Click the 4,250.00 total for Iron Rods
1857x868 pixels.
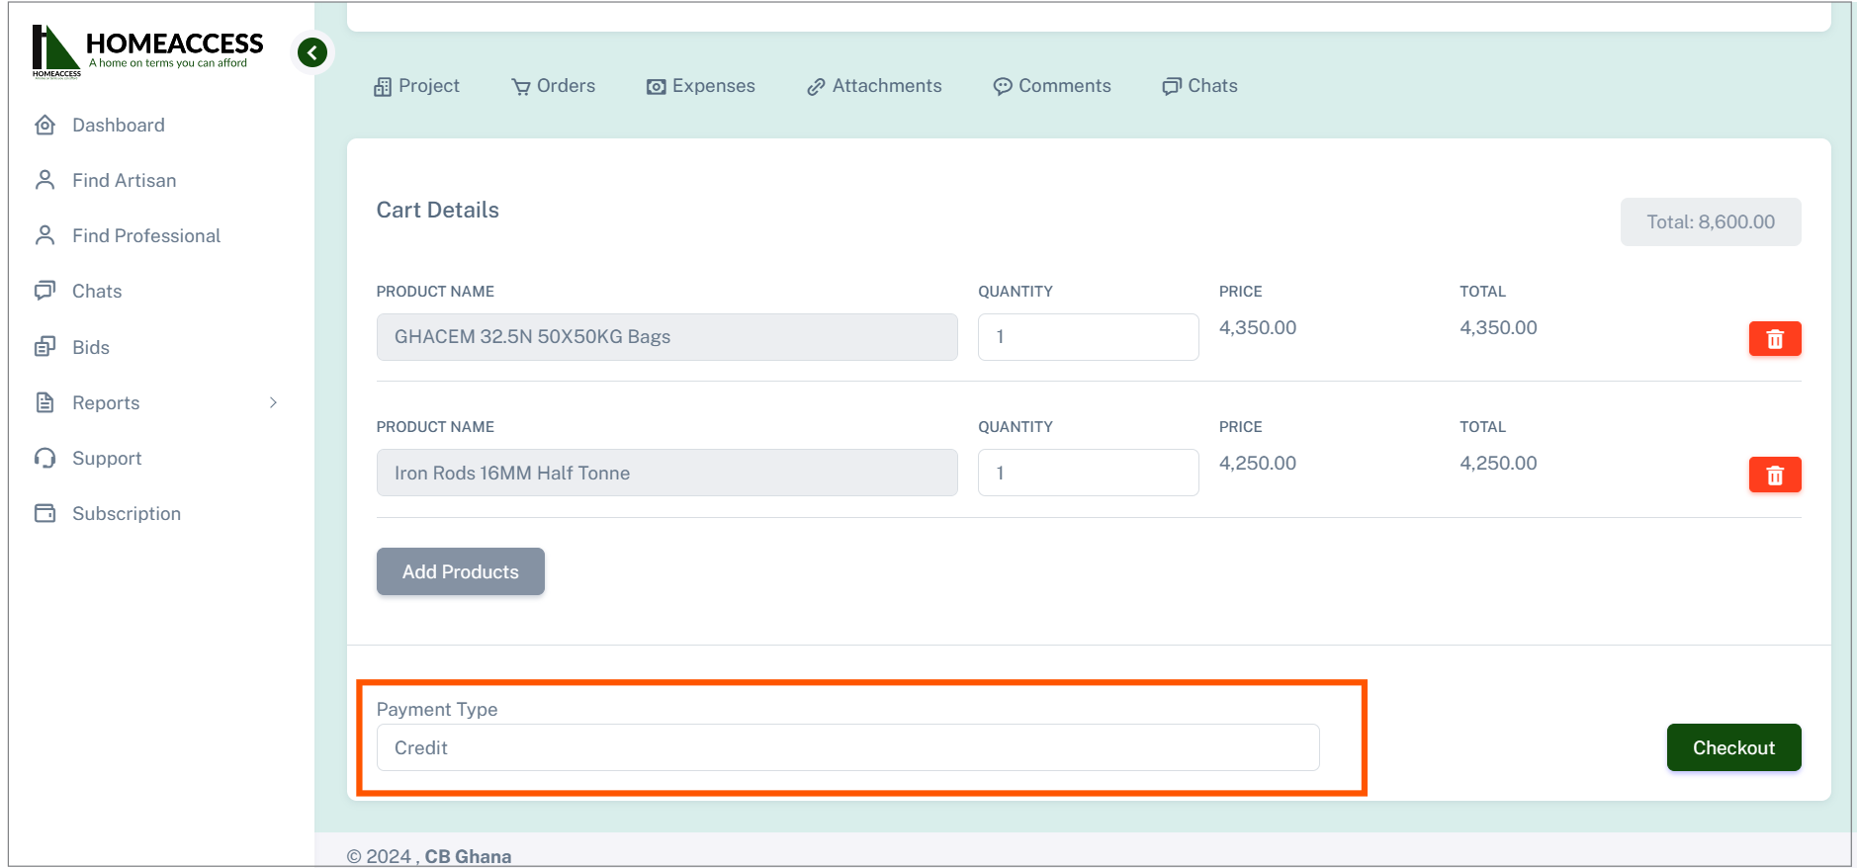tap(1498, 463)
